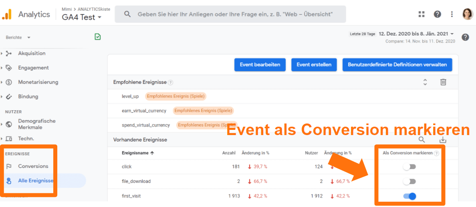Open info icon next to Empfohlene Ereignisse
Screen dimensions: 476x207
click(x=171, y=82)
